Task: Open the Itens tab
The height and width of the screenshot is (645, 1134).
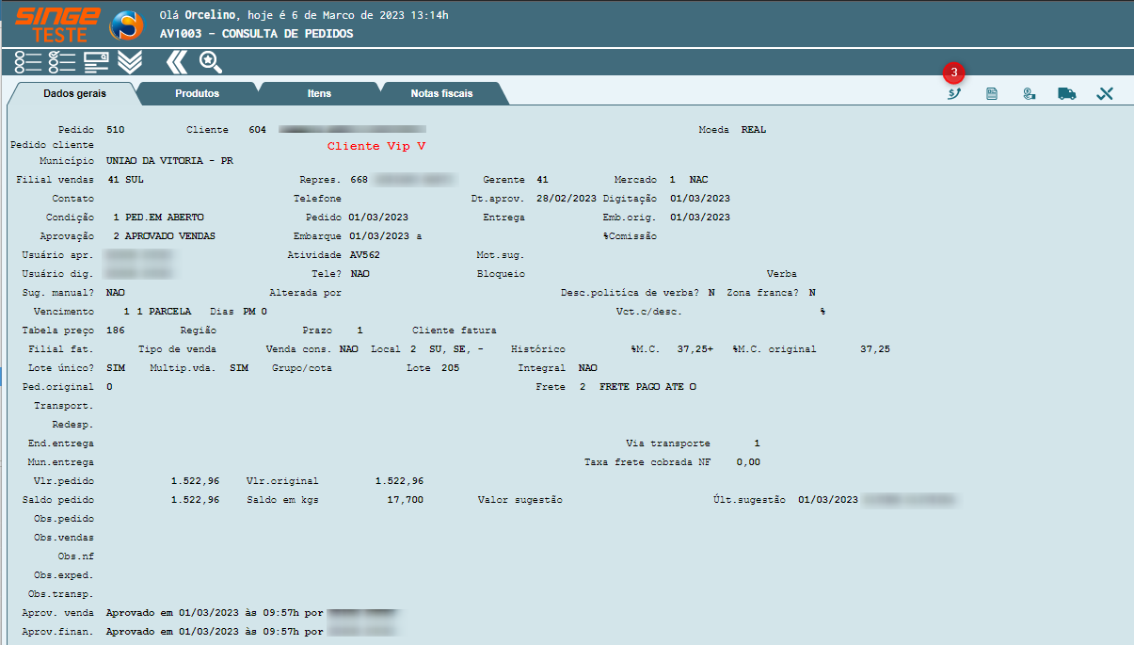Action: tap(319, 94)
